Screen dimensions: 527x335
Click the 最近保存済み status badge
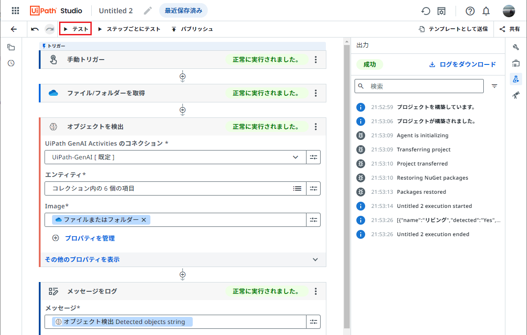183,11
